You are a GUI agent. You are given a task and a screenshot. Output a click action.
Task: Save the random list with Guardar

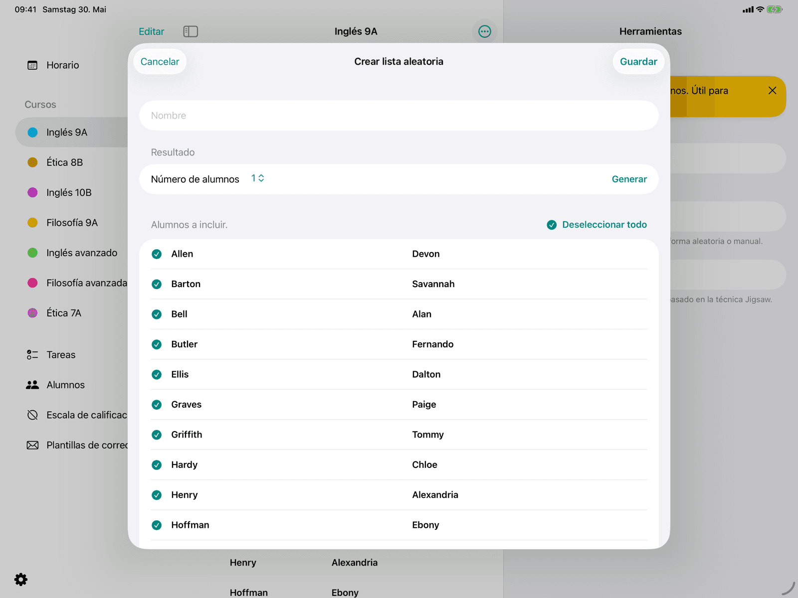click(638, 62)
